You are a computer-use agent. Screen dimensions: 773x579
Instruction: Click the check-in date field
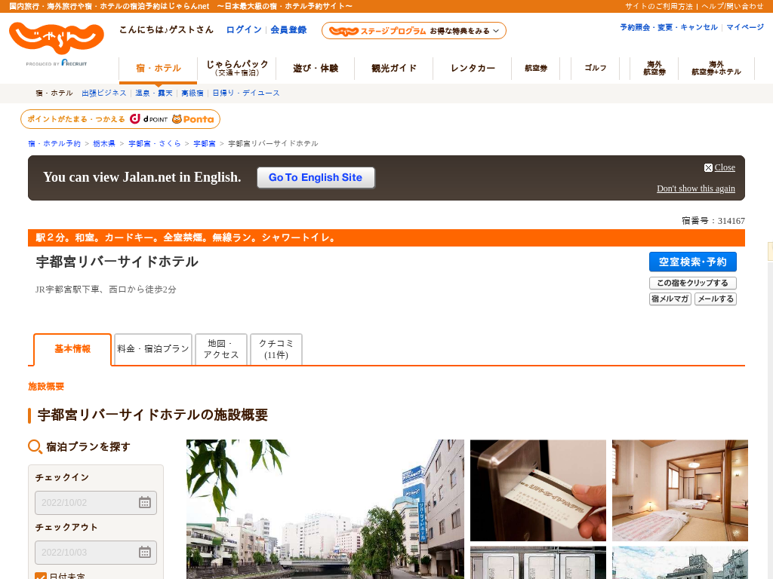coord(96,503)
